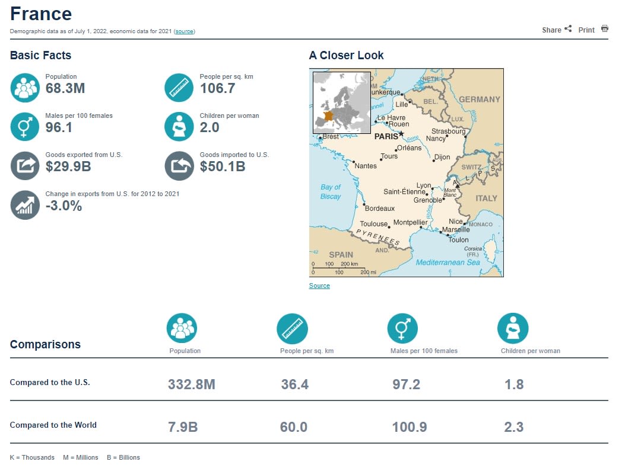This screenshot has height=468, width=622.
Task: Click the Children per woman icon in Comparisons
Action: point(513,328)
